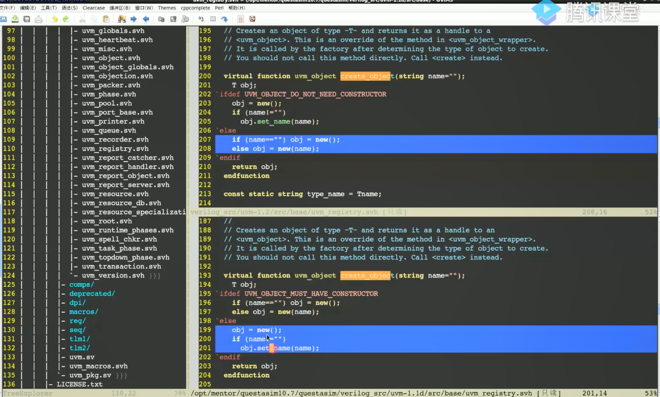This screenshot has width=660, height=397.
Task: Open the 语法(S) menu
Action: [70, 8]
